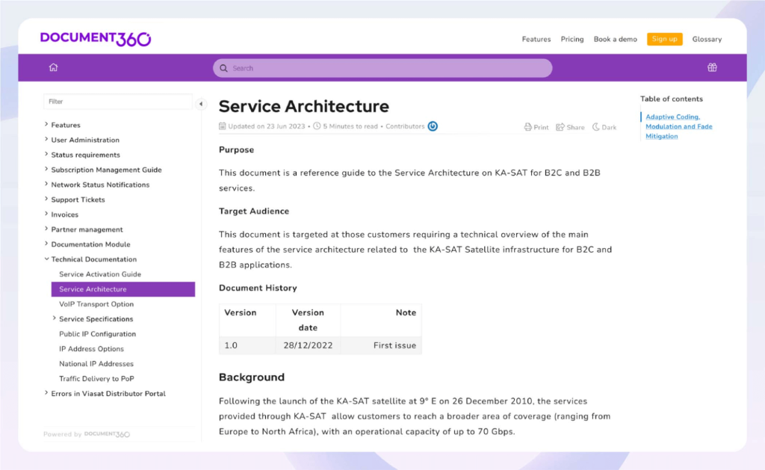Expand the Invoices category
Screen dimensions: 765x470
point(46,214)
